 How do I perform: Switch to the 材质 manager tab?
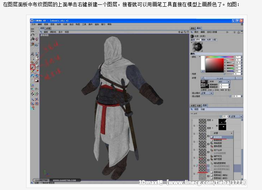click(193, 106)
